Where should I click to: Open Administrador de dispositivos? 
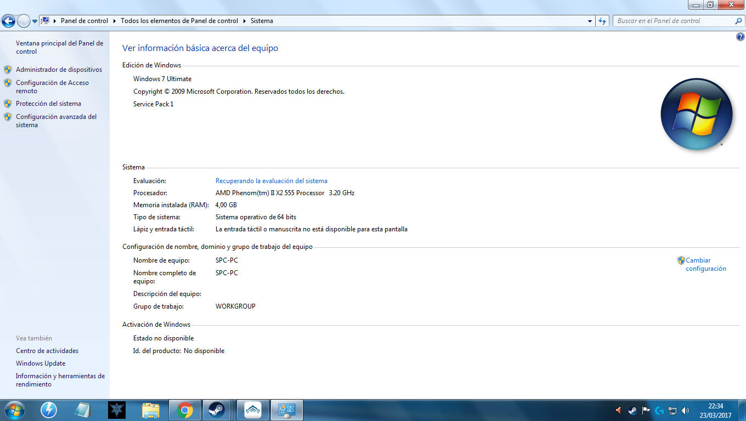(59, 70)
